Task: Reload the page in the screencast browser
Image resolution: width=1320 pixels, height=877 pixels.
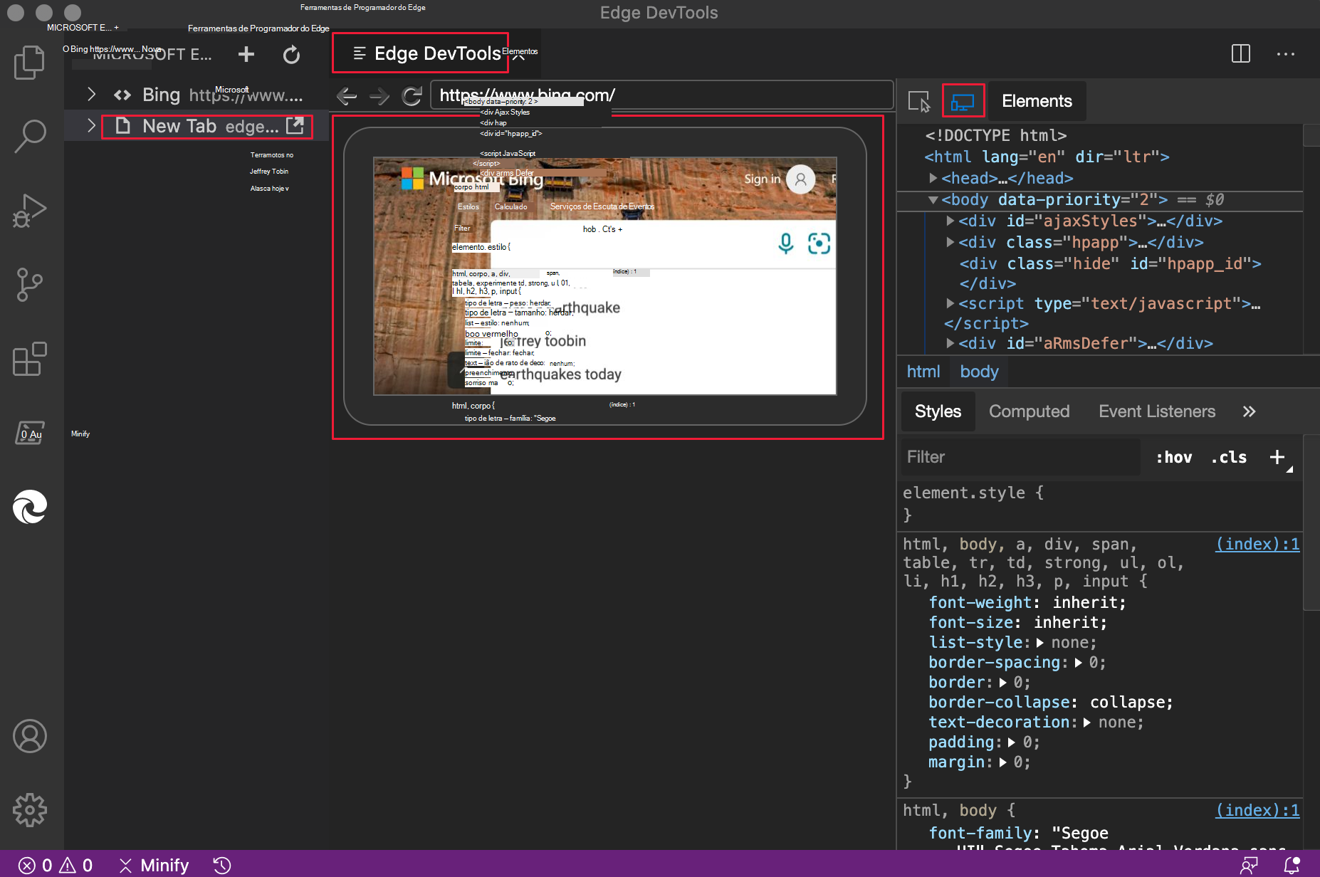Action: [412, 95]
